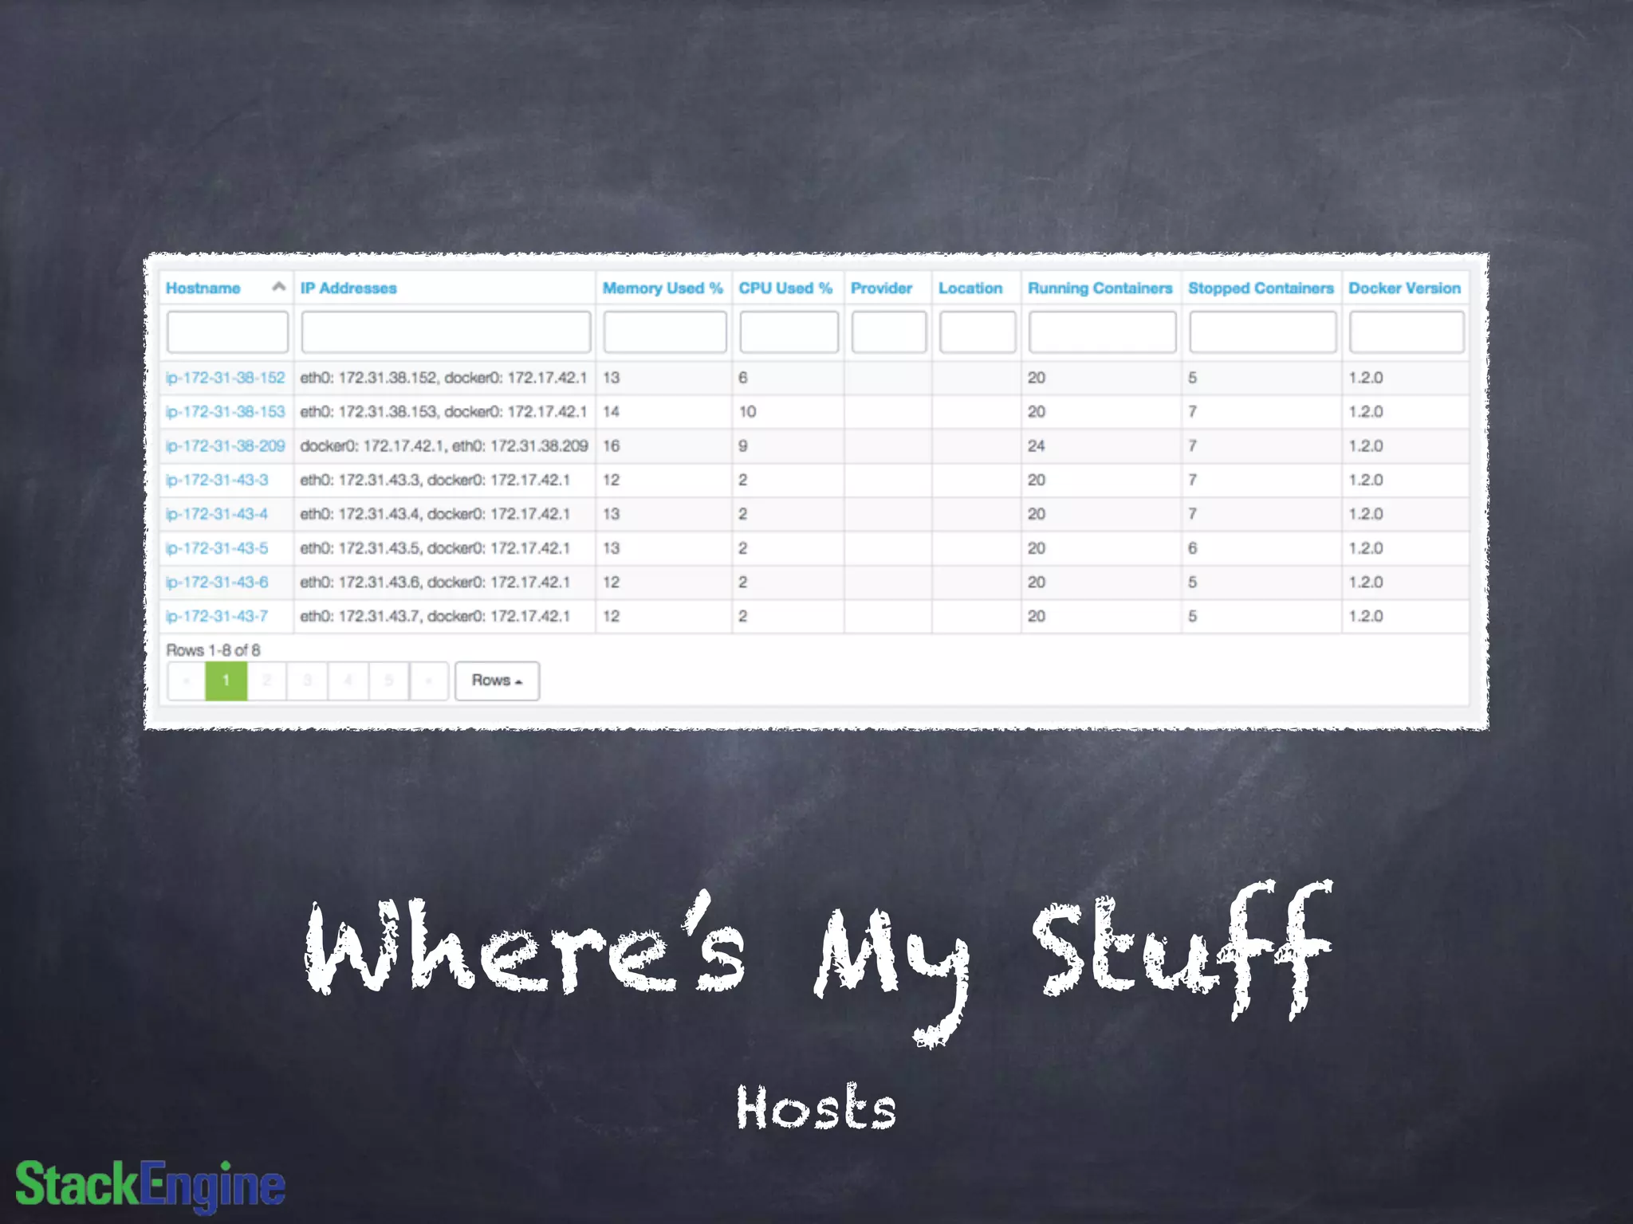The width and height of the screenshot is (1633, 1224).
Task: Select pagination page 1
Action: [226, 681]
